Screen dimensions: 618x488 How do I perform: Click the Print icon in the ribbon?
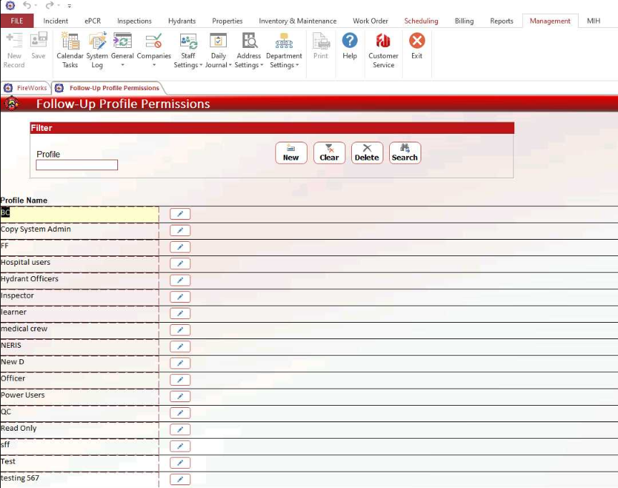(320, 47)
